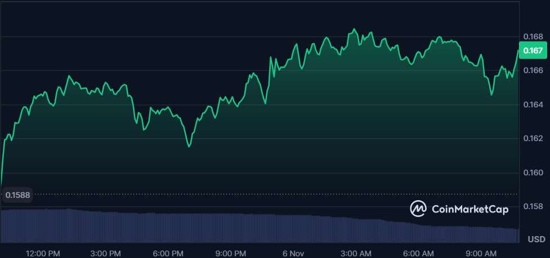Click the 0.166 price axis label

click(533, 70)
